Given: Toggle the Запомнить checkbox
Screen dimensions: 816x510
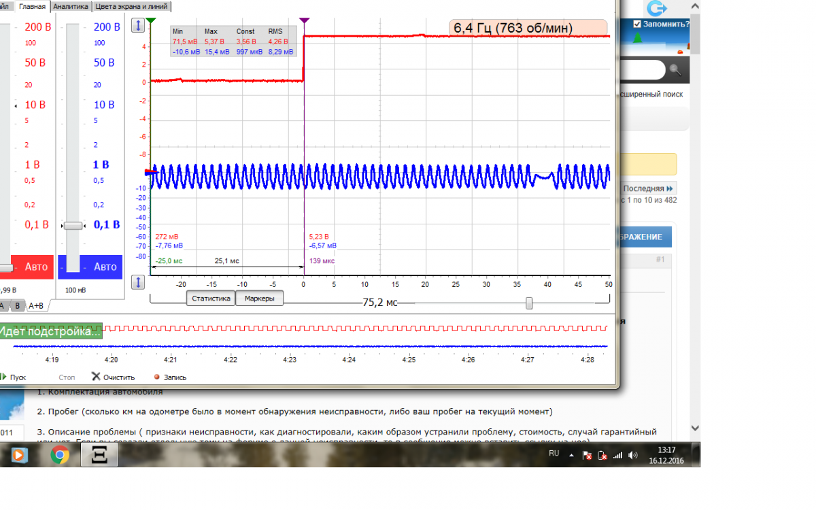Looking at the screenshot, I should [636, 24].
